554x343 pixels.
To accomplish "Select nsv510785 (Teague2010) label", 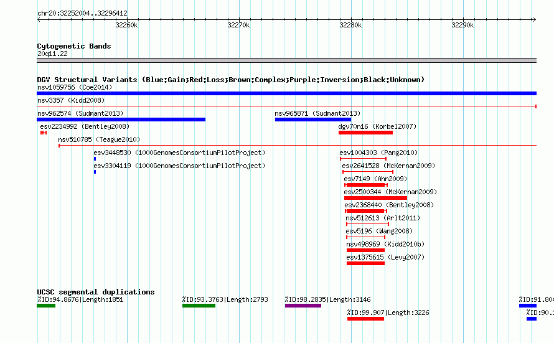I will [99, 139].
